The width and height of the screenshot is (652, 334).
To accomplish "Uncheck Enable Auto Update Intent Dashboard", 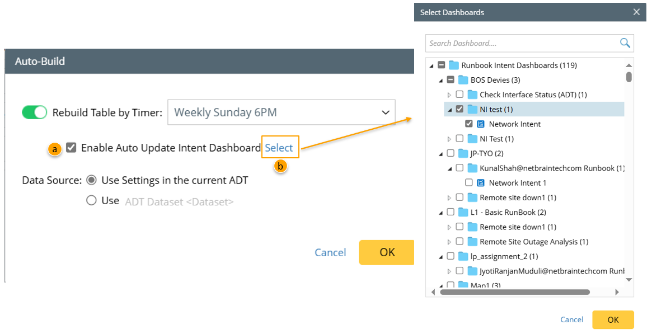I will pyautogui.click(x=71, y=148).
